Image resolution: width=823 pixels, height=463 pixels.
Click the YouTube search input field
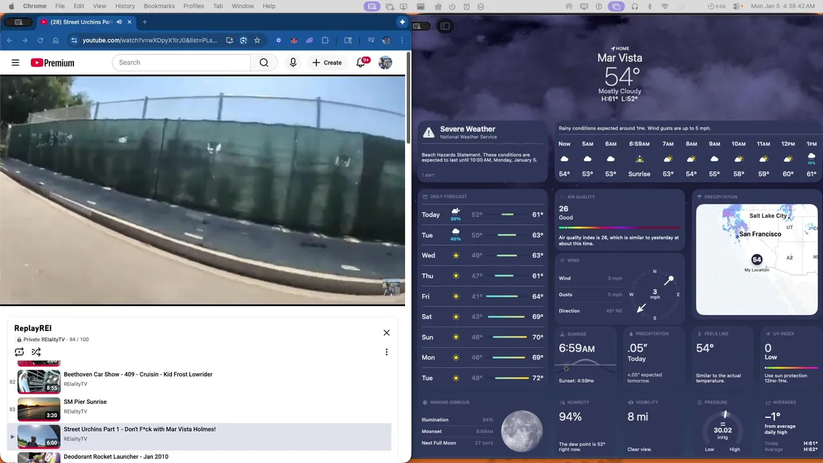pos(181,62)
